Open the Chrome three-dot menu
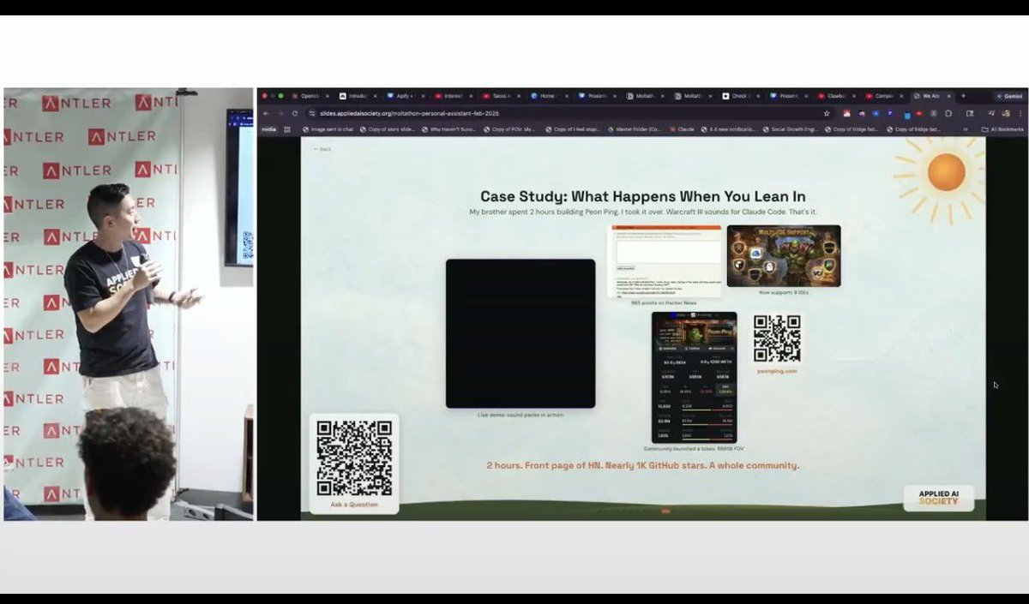Viewport: 1029px width, 604px height. click(1020, 113)
